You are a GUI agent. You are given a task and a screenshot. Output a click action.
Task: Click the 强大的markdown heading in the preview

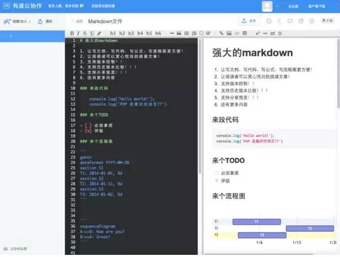point(253,53)
